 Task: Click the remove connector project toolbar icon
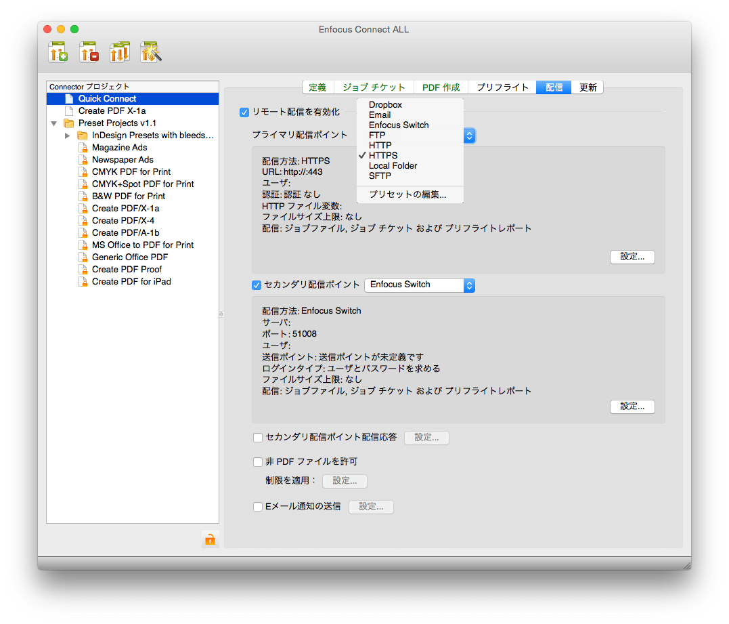89,51
